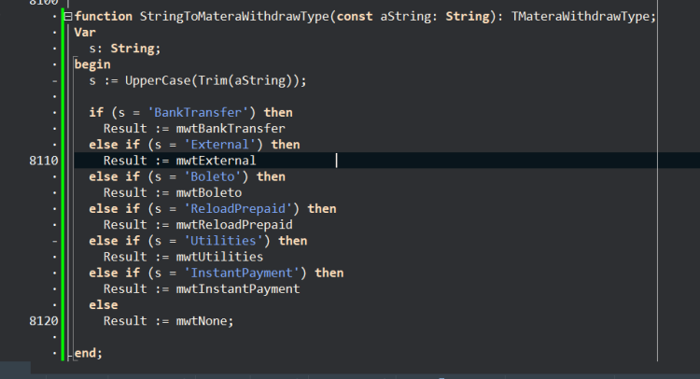Click the 'begin' keyword
The image size is (700, 379).
[92, 64]
